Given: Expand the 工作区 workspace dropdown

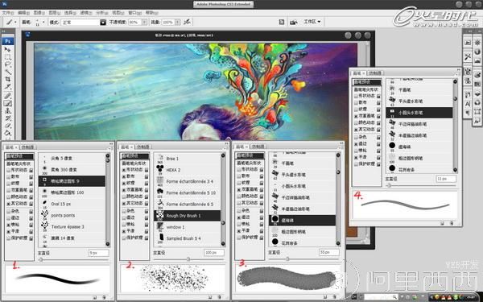Looking at the screenshot, I should coord(312,22).
